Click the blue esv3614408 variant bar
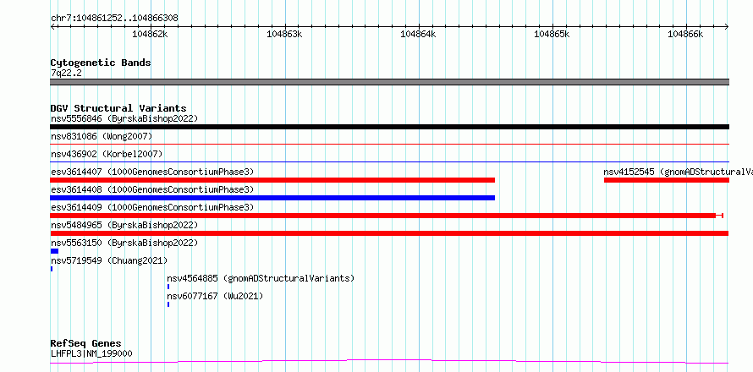This screenshot has height=372, width=753. (x=272, y=198)
